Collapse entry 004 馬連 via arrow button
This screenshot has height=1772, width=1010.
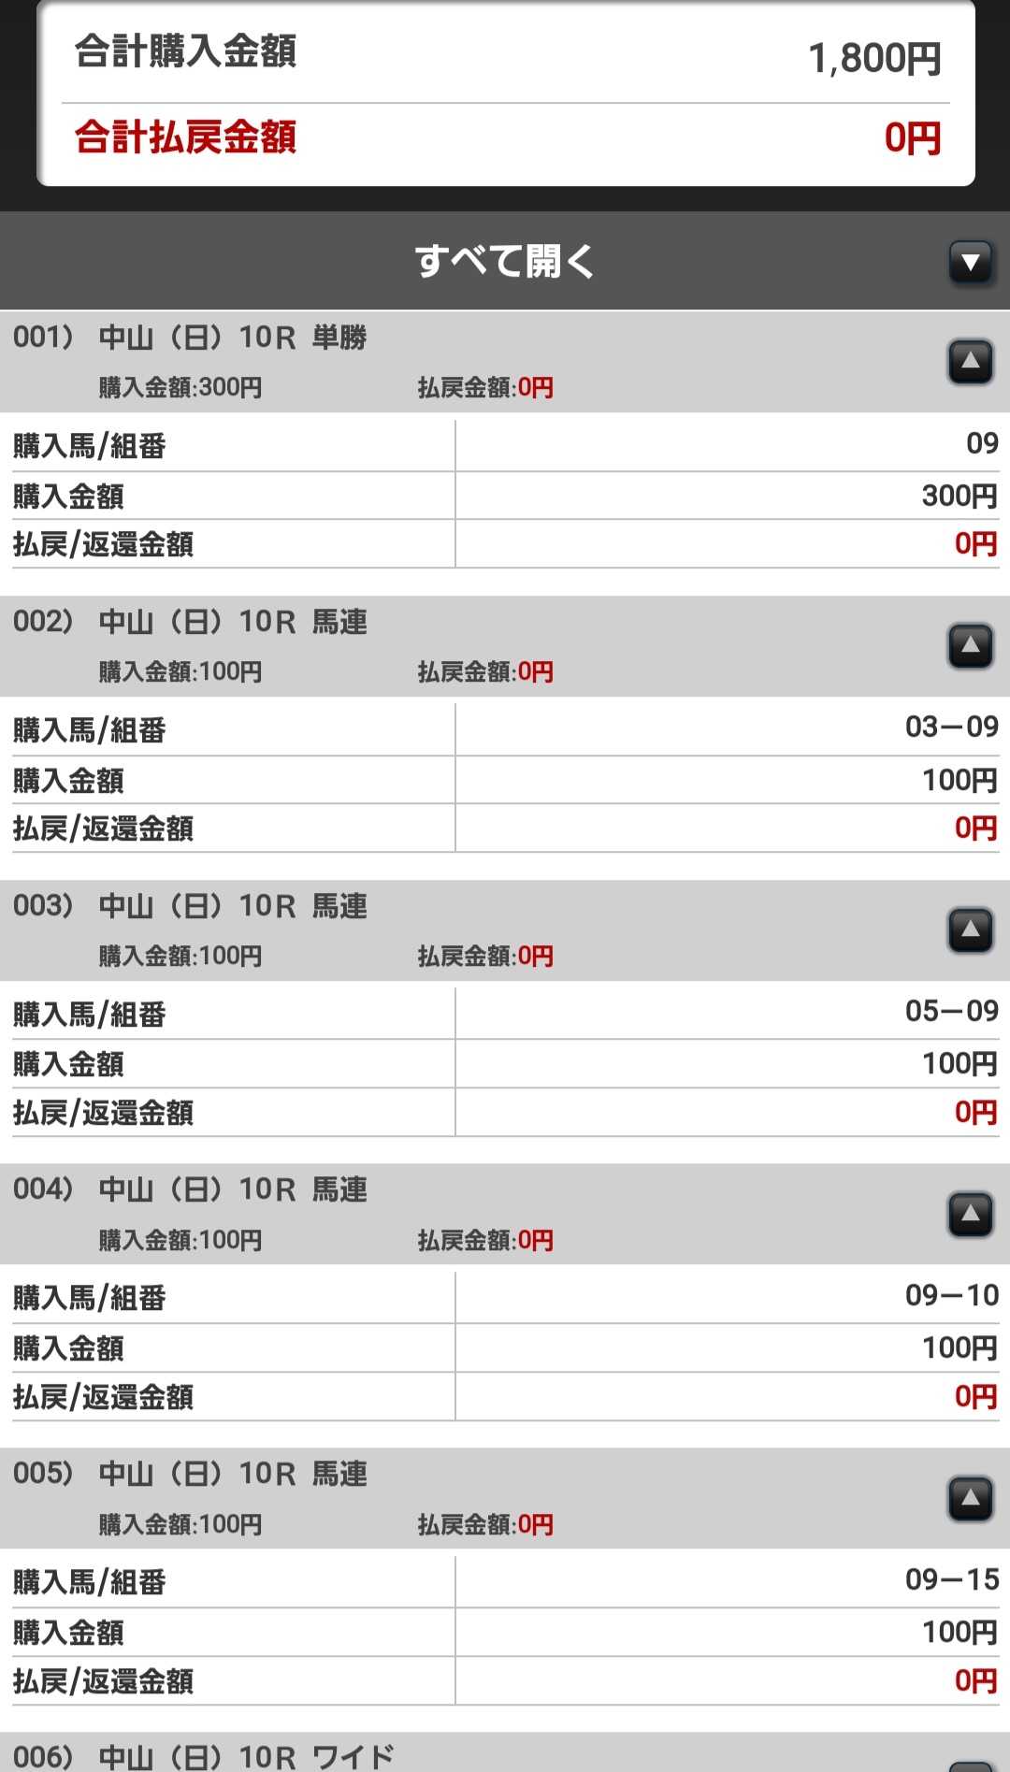pos(970,1214)
